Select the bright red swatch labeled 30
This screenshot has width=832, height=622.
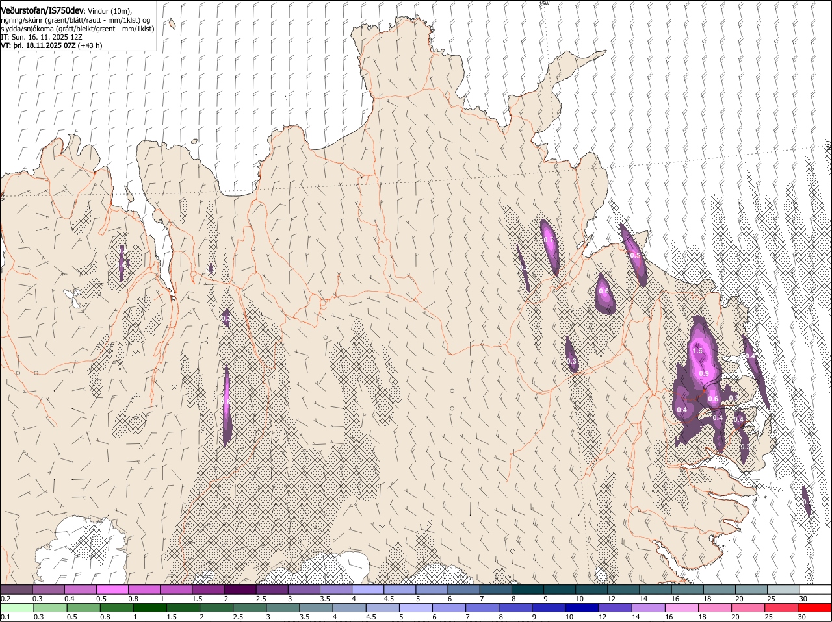click(x=814, y=608)
